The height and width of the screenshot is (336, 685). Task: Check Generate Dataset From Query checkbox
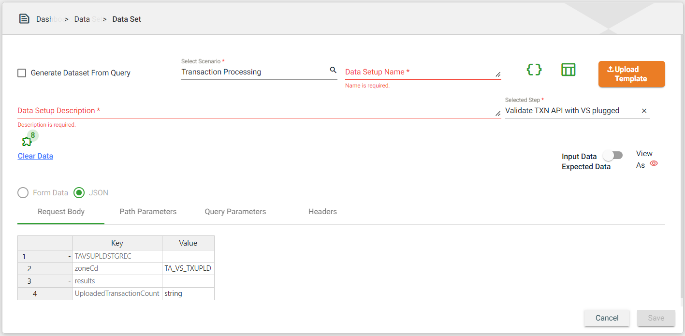pyautogui.click(x=22, y=73)
